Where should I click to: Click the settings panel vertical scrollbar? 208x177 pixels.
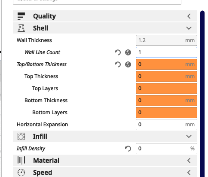click(x=202, y=94)
